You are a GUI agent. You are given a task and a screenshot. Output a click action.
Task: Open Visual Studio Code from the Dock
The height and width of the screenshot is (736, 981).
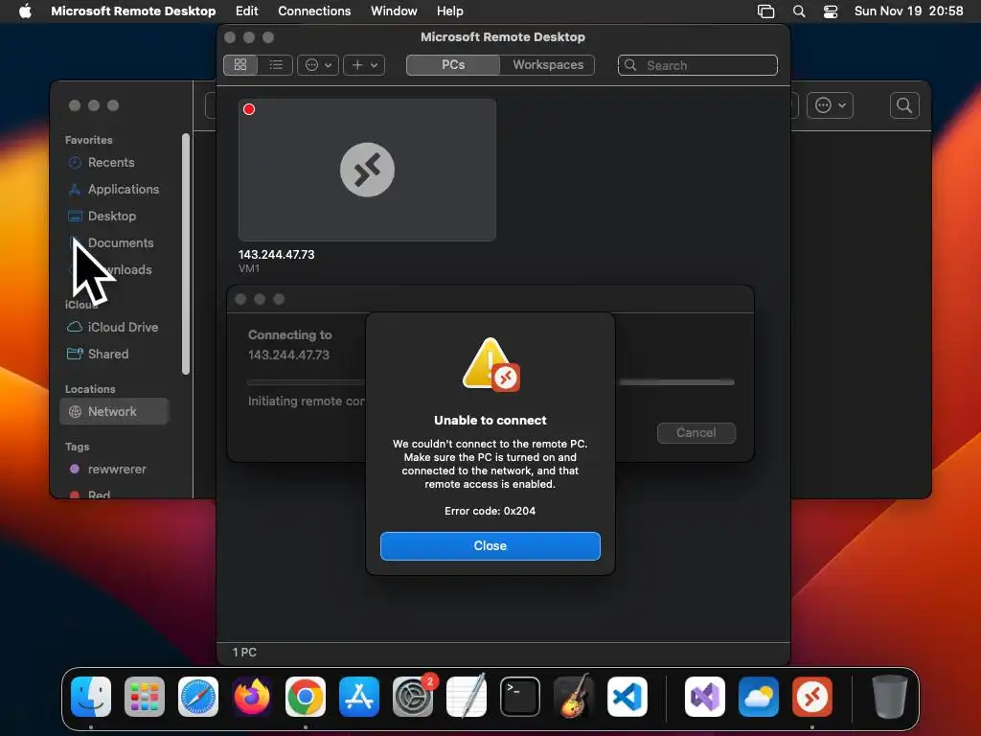click(x=627, y=697)
